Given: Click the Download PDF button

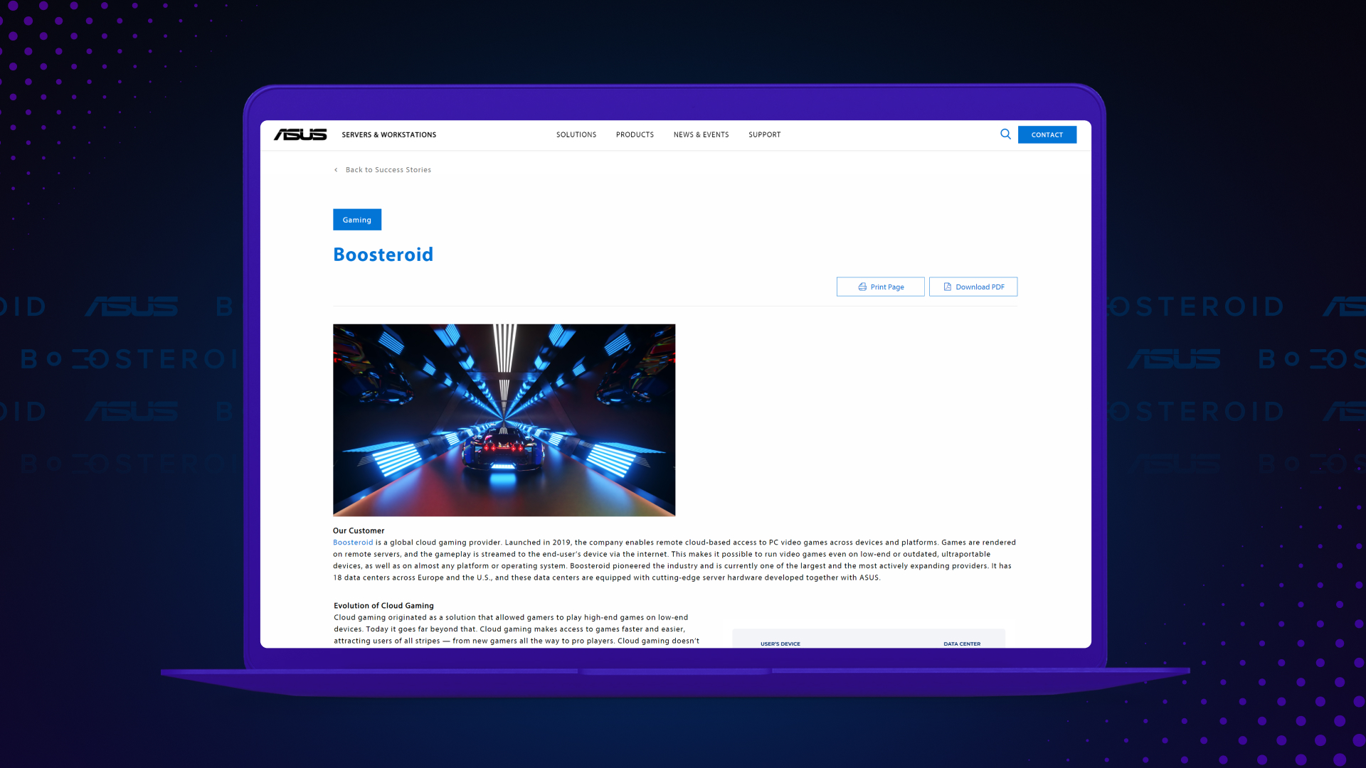Looking at the screenshot, I should [x=973, y=287].
